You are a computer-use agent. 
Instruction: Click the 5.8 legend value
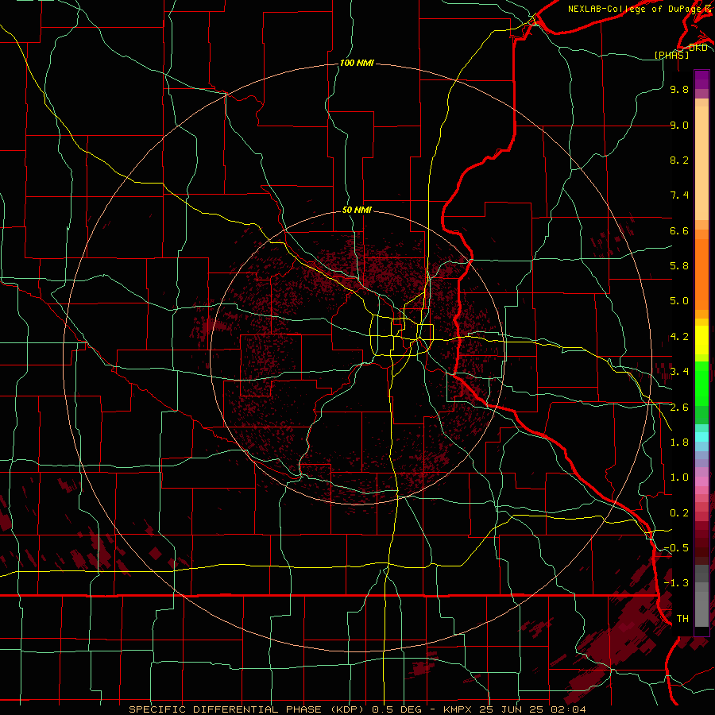679,266
